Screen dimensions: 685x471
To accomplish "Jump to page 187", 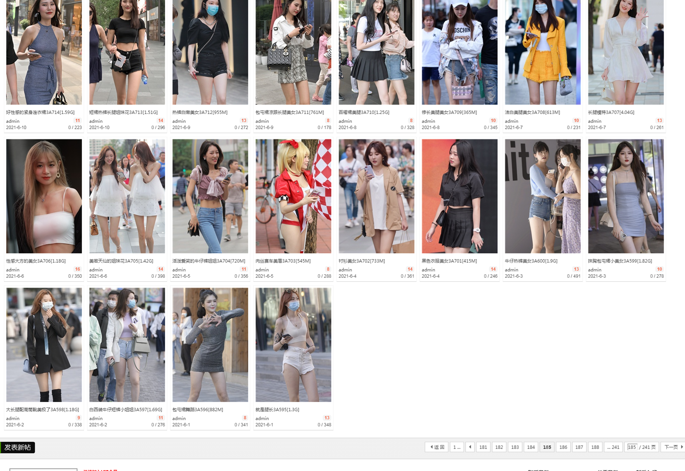I will tap(579, 447).
